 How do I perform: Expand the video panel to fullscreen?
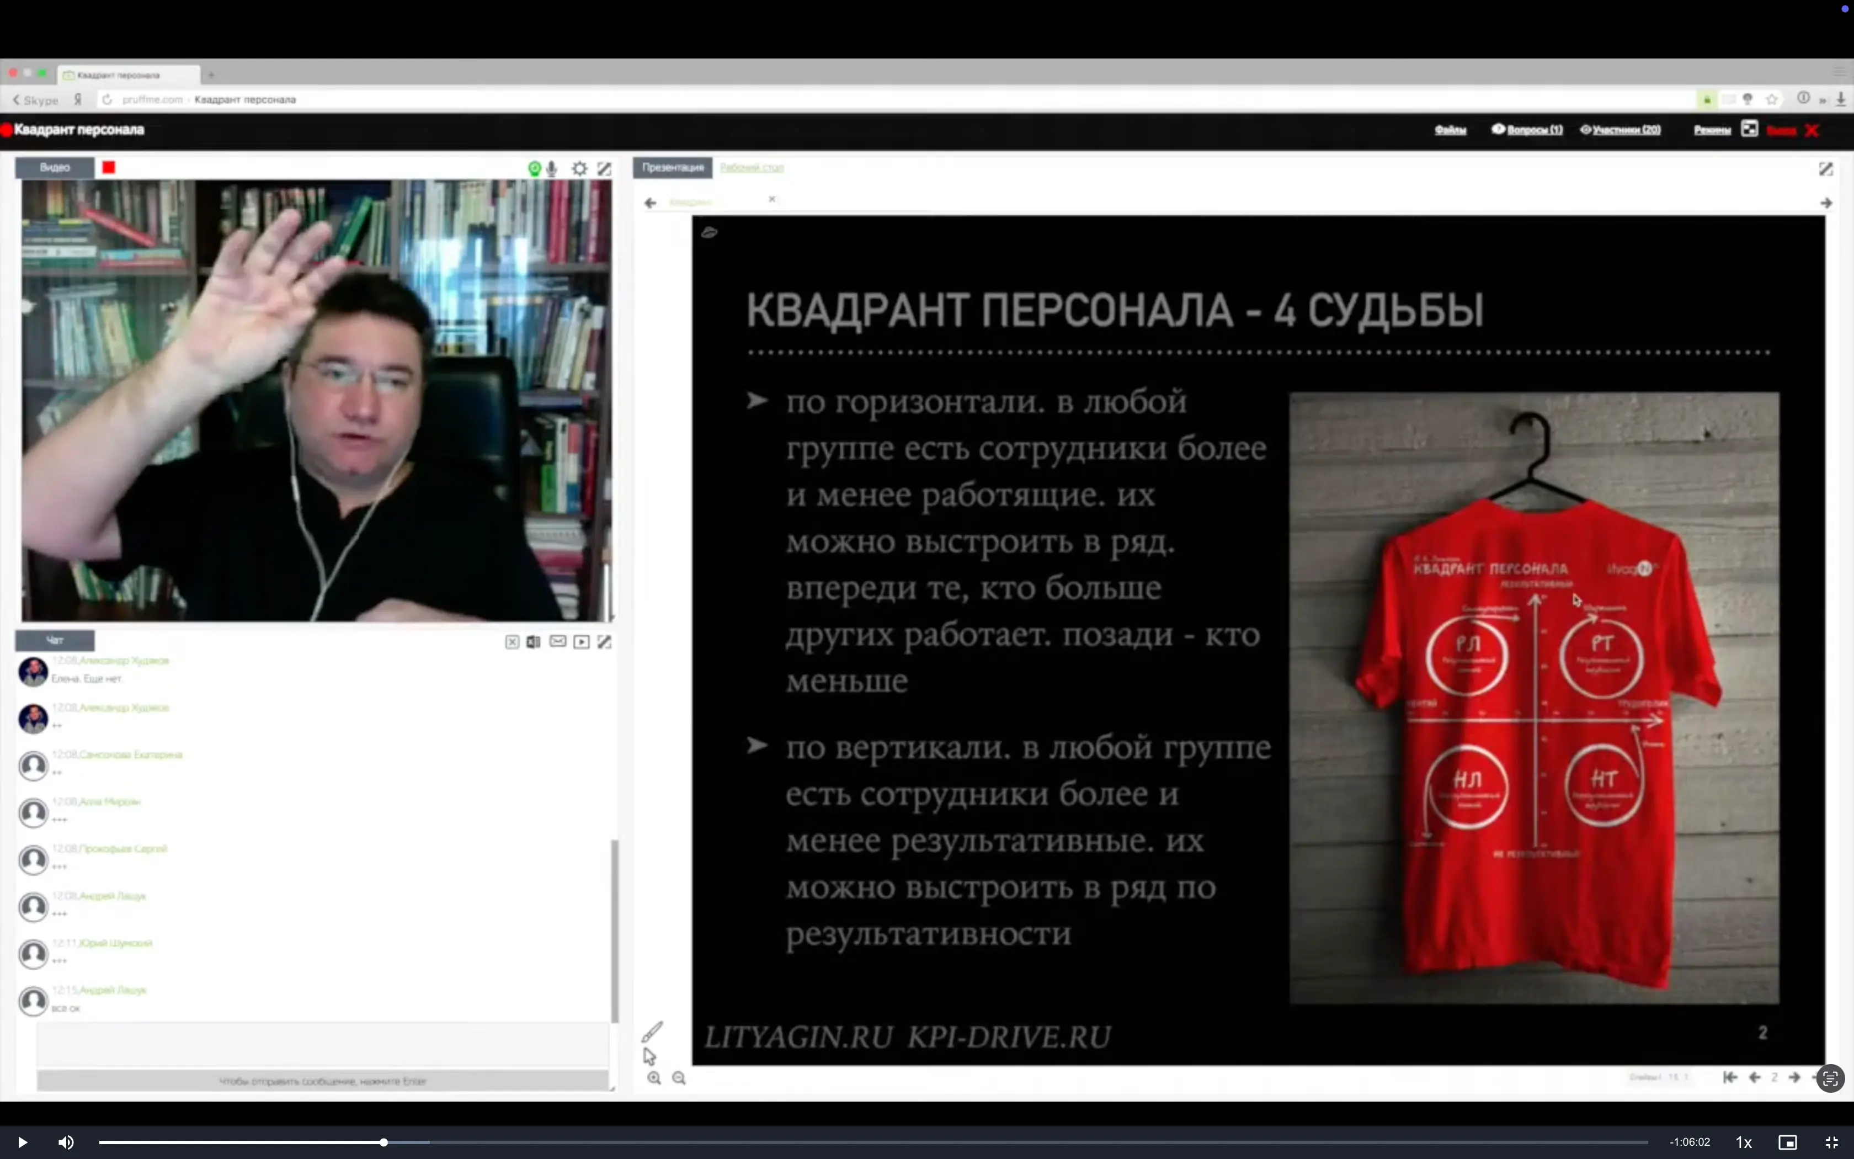pyautogui.click(x=604, y=168)
